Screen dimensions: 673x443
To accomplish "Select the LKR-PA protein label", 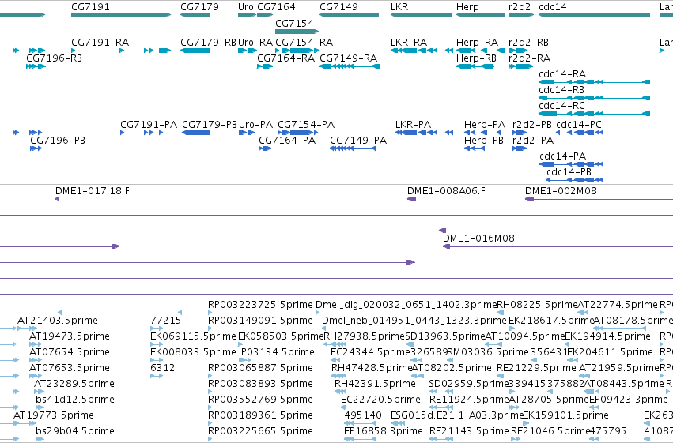I will (x=413, y=125).
